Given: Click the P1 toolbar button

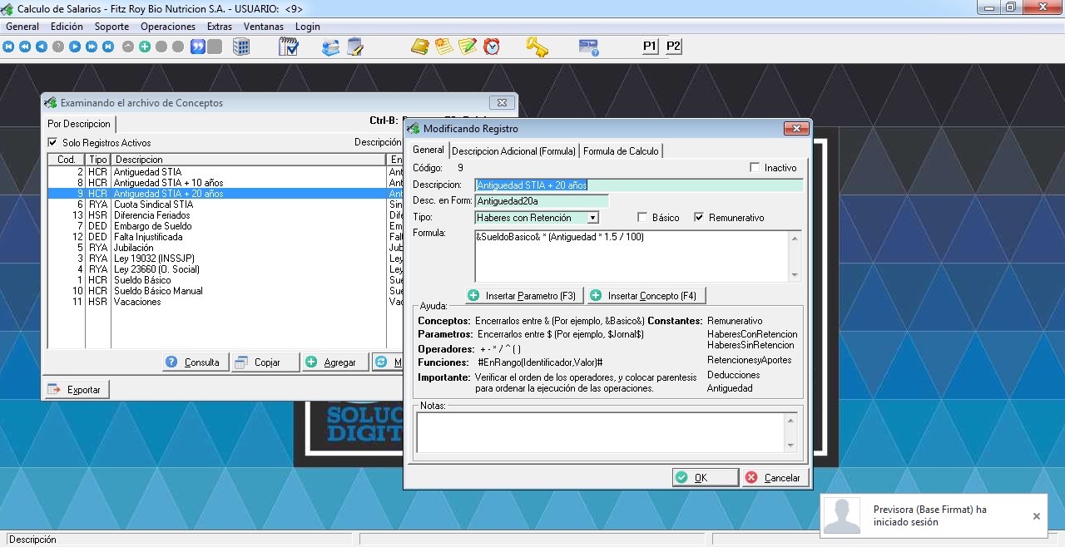Looking at the screenshot, I should 650,47.
